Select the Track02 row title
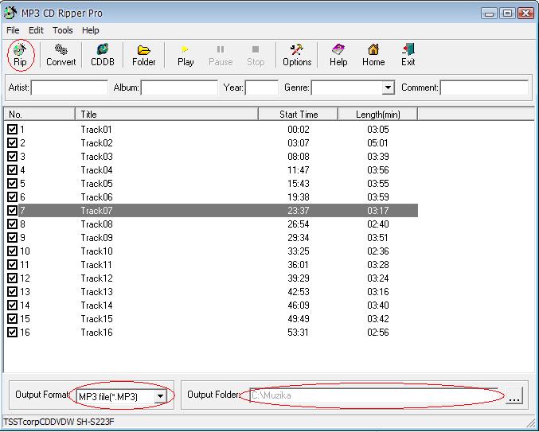This screenshot has width=539, height=432. pyautogui.click(x=96, y=143)
